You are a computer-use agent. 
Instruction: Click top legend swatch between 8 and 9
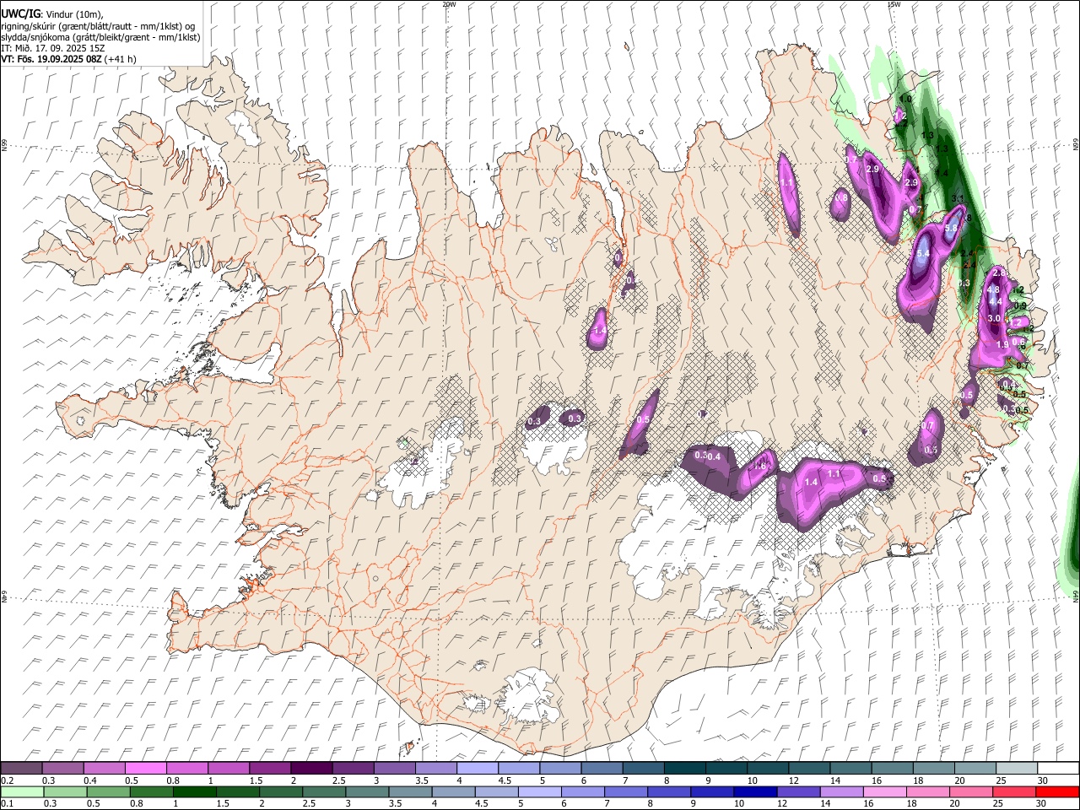click(x=685, y=769)
